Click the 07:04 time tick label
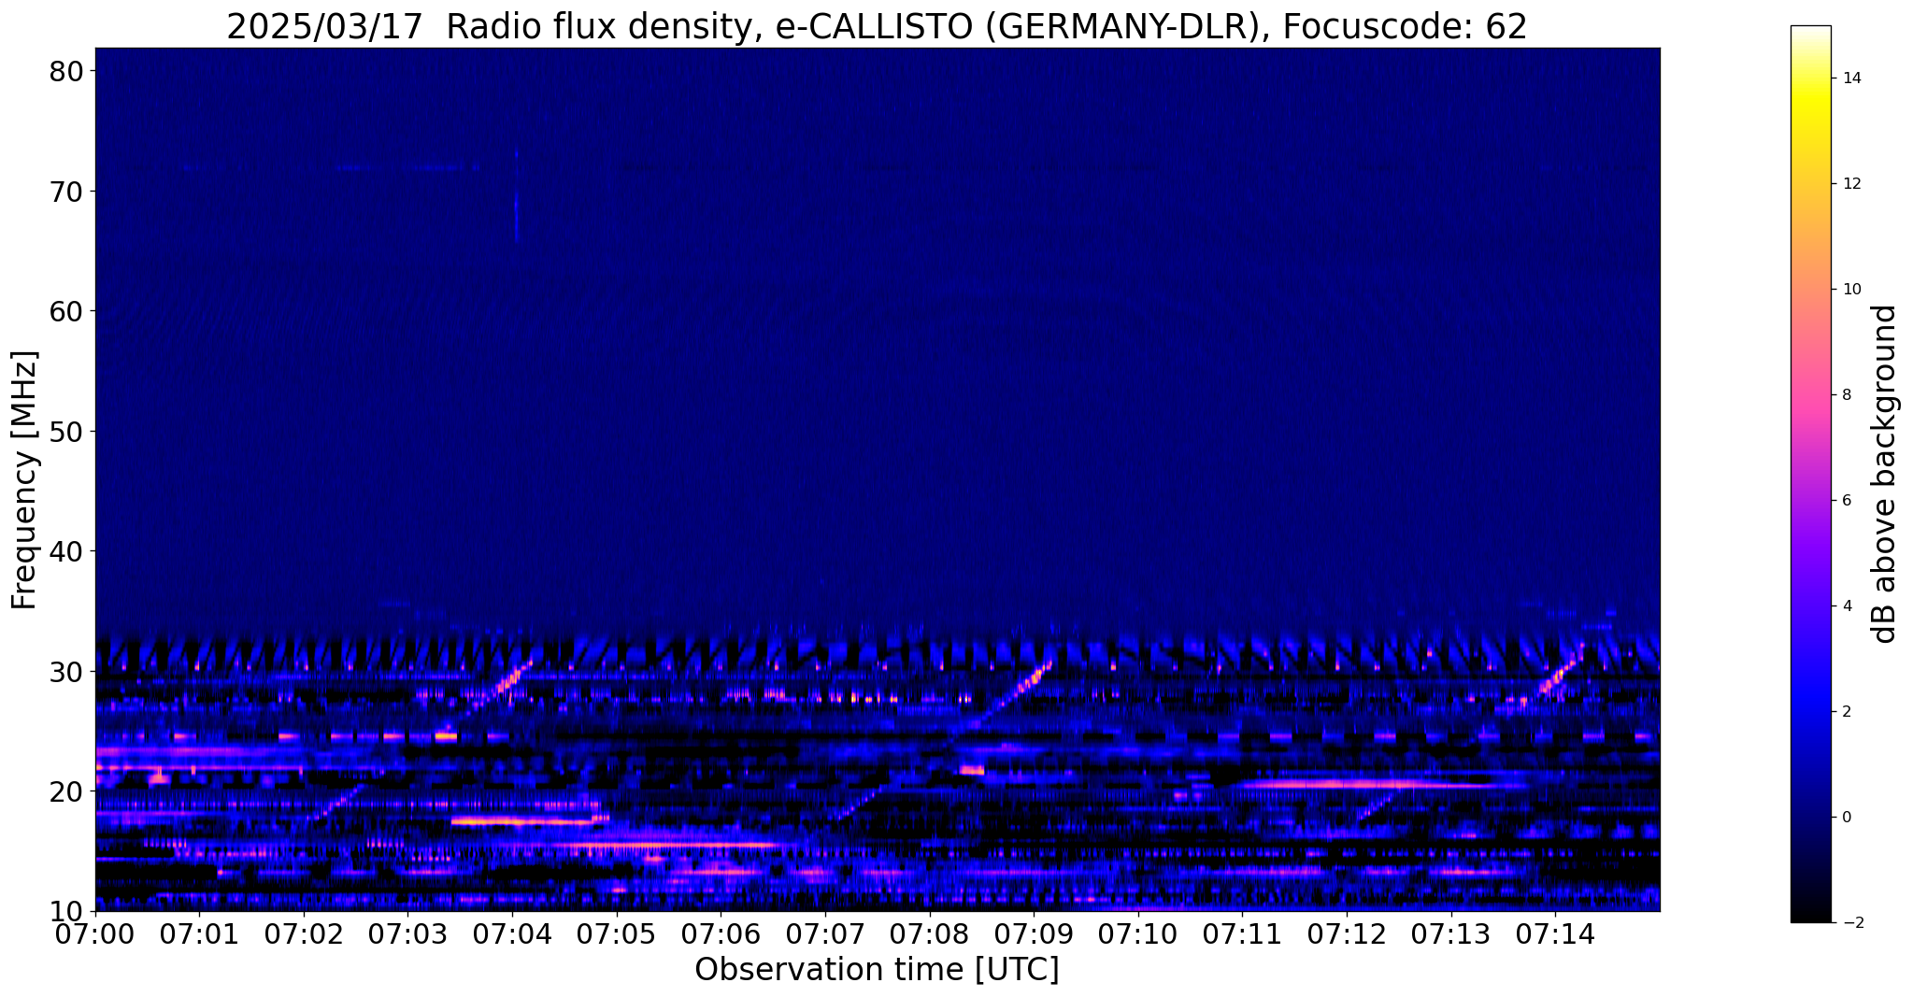The width and height of the screenshot is (1913, 997). click(512, 933)
